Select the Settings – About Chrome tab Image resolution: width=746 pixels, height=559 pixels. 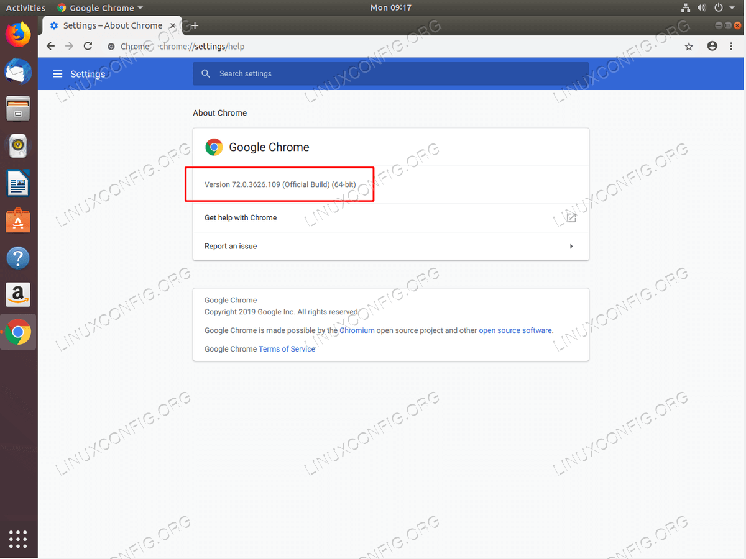[x=113, y=25]
